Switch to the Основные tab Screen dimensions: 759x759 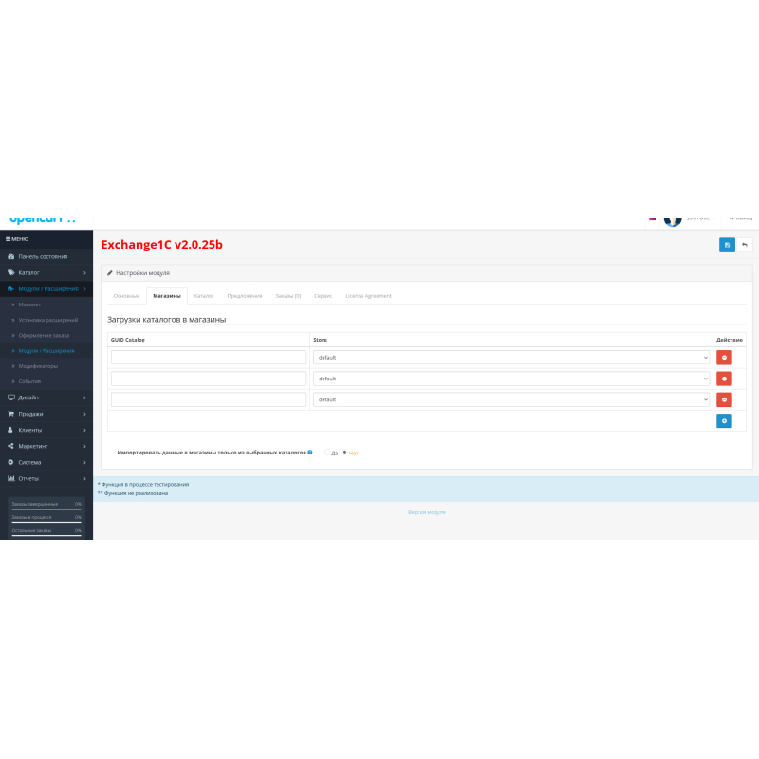(x=126, y=296)
